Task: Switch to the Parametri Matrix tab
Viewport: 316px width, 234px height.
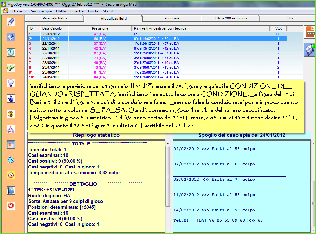Action: tap(55, 19)
